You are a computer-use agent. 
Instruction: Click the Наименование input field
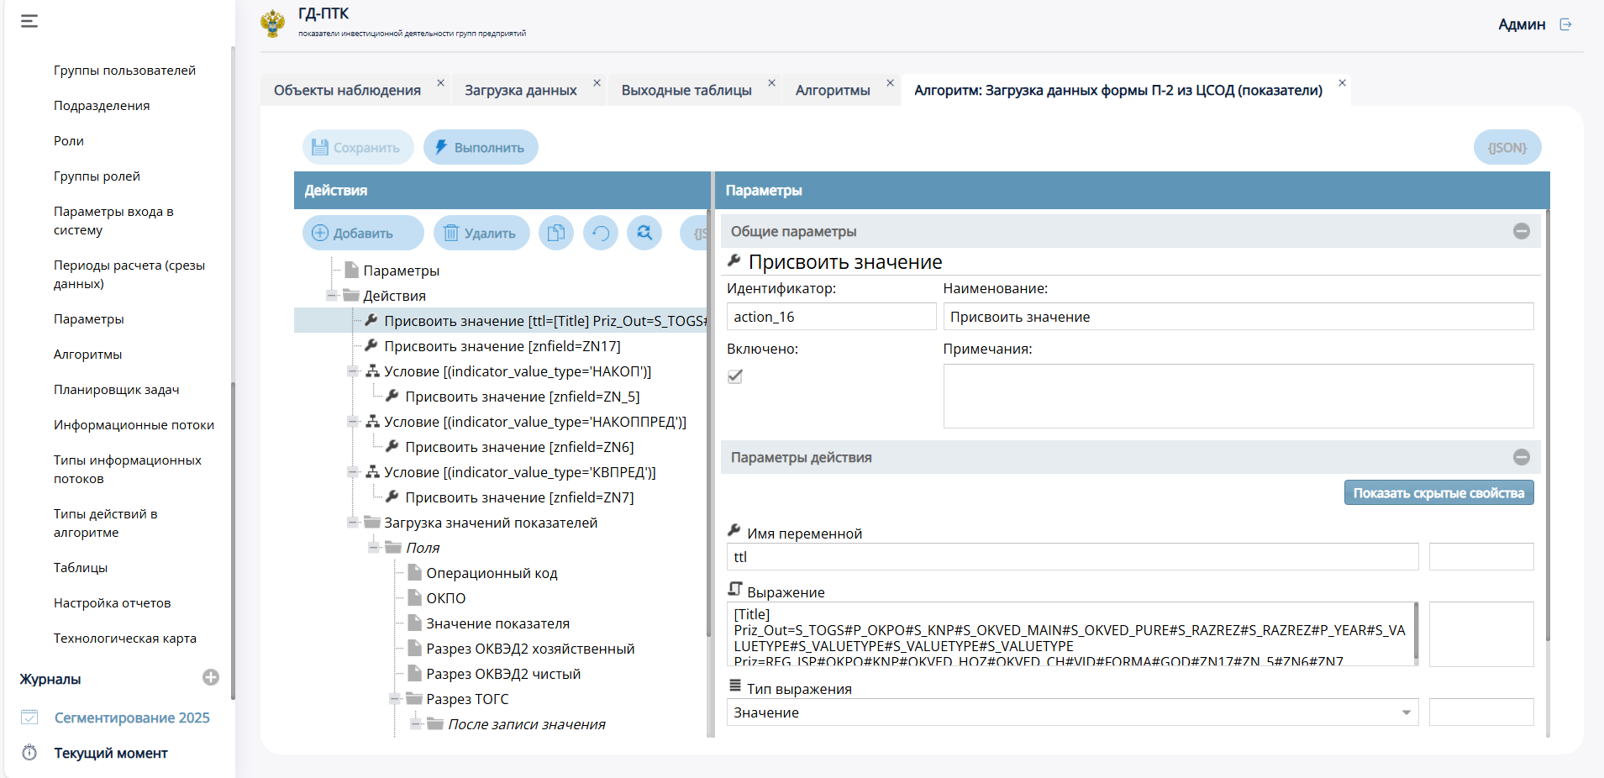[1238, 317]
